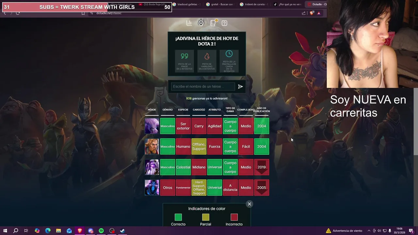The height and width of the screenshot is (235, 418).
Task: Click the green 'Correcto' swatch
Action: [x=178, y=217]
